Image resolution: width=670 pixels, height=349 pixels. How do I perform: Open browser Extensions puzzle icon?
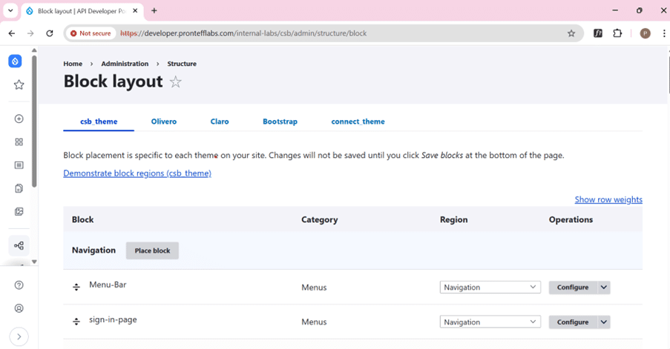(617, 33)
